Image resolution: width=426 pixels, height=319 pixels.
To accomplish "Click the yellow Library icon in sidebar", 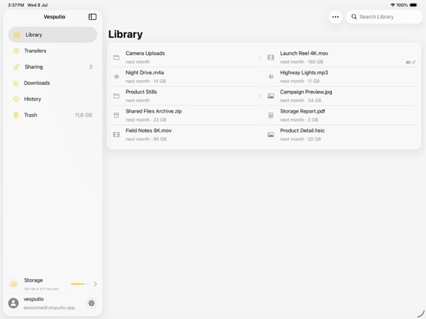I will [16, 35].
